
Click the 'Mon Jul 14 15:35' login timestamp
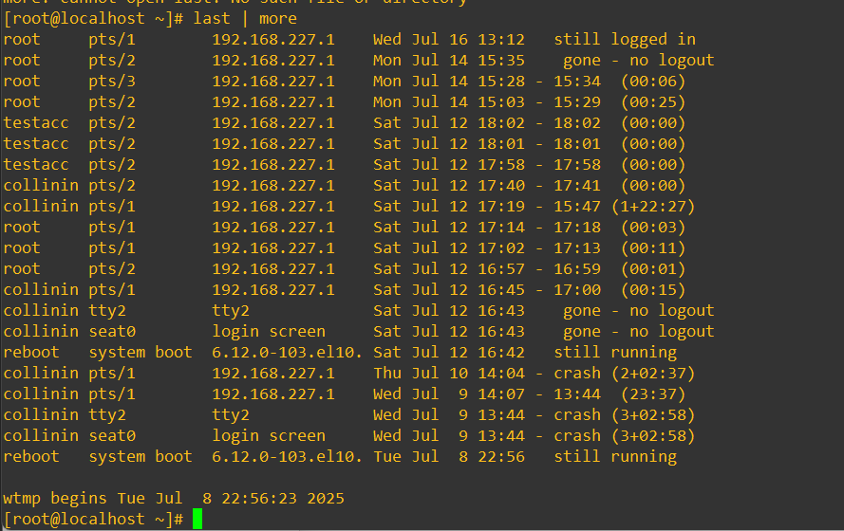448,60
